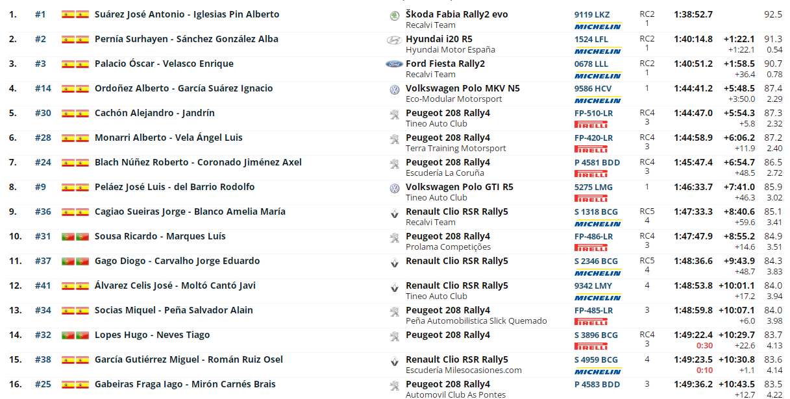This screenshot has width=790, height=399.
Task: Click the team name Escudería Milesocasiones.com
Action: point(463,370)
